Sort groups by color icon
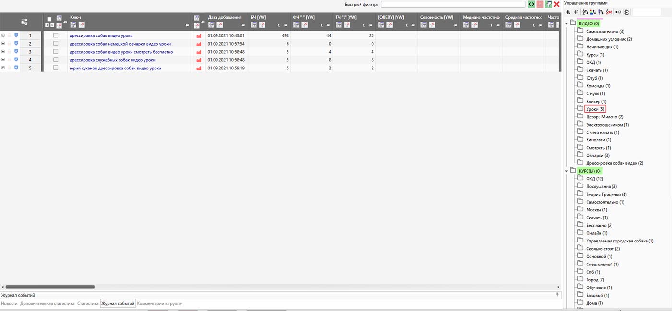 [593, 12]
